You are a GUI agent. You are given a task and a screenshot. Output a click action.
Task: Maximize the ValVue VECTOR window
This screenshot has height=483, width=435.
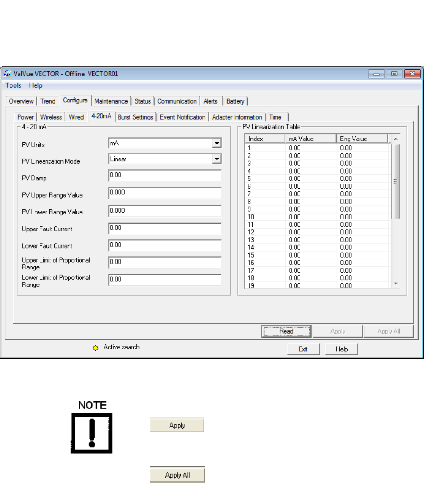tap(394, 74)
